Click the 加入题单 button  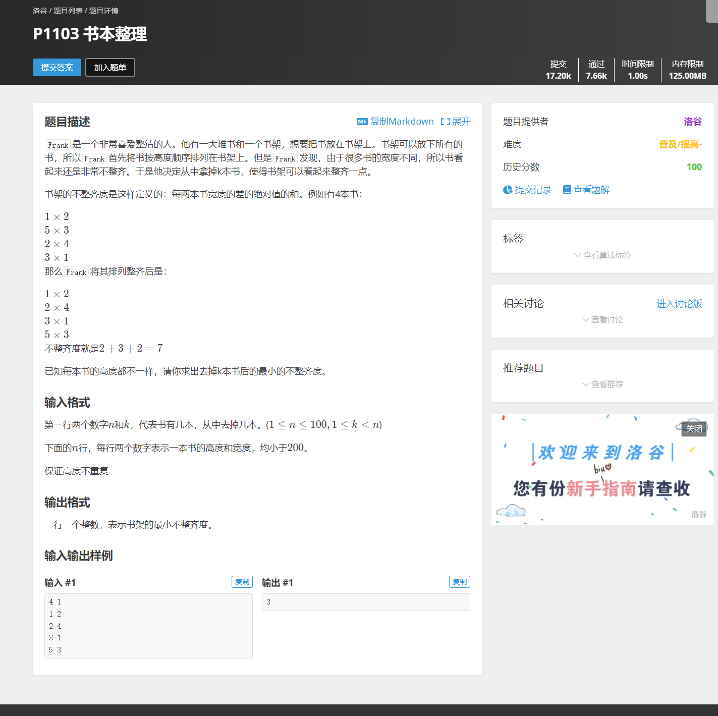tap(110, 68)
